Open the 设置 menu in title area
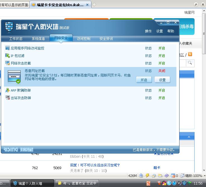Image resolution: width=206 pixels, height=187 pixels. click(159, 31)
